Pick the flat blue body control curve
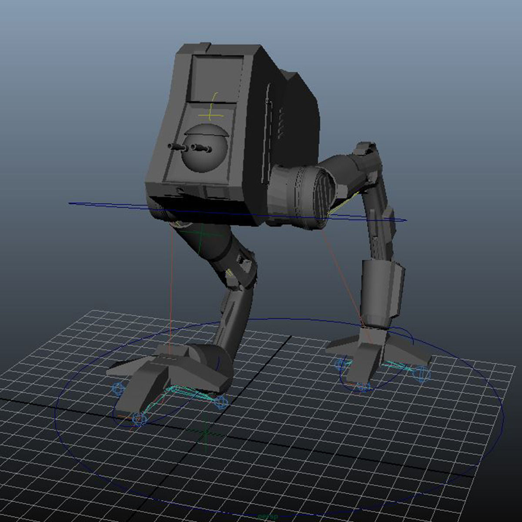Screen dimensions: 522x522 pyautogui.click(x=237, y=212)
